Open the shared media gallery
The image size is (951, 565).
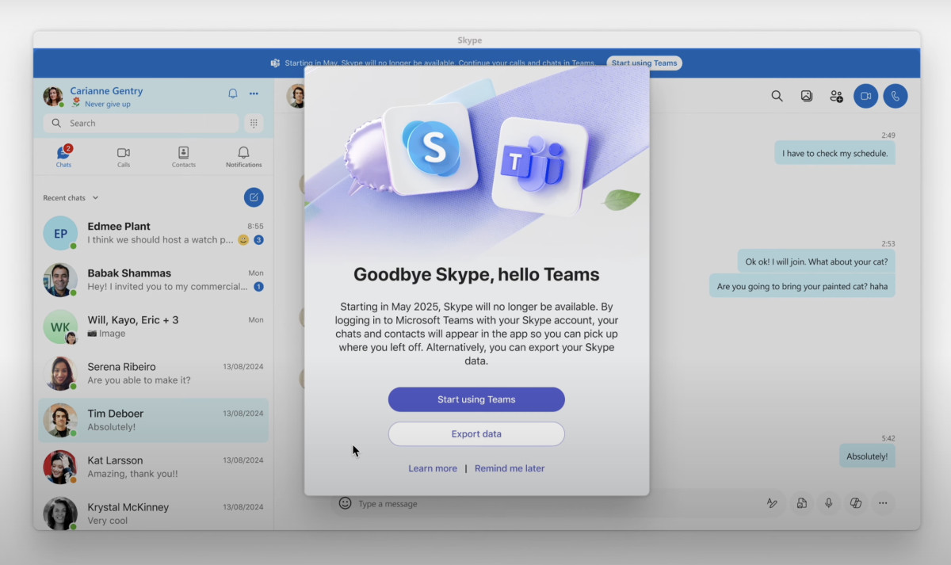[806, 96]
